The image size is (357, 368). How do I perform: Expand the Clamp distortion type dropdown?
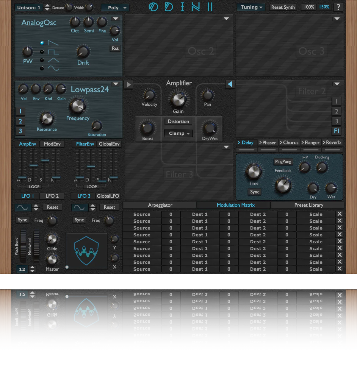(x=179, y=133)
